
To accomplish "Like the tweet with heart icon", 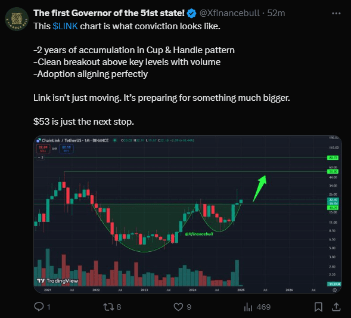I will coord(178,307).
